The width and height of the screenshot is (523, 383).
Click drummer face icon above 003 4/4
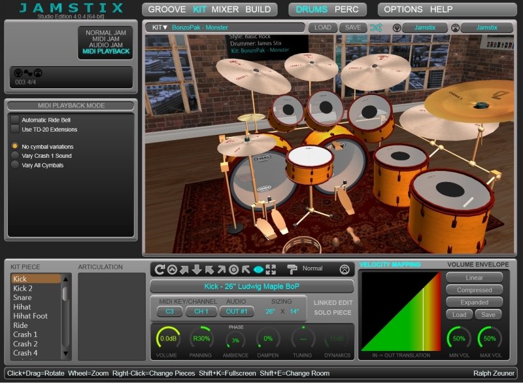point(38,73)
